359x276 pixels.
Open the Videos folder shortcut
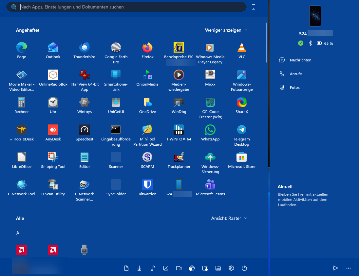click(x=179, y=268)
